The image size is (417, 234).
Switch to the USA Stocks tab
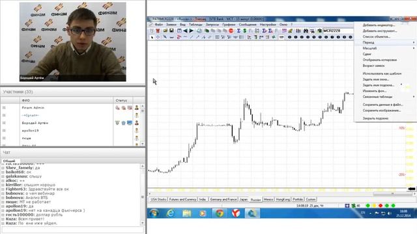pos(158,200)
